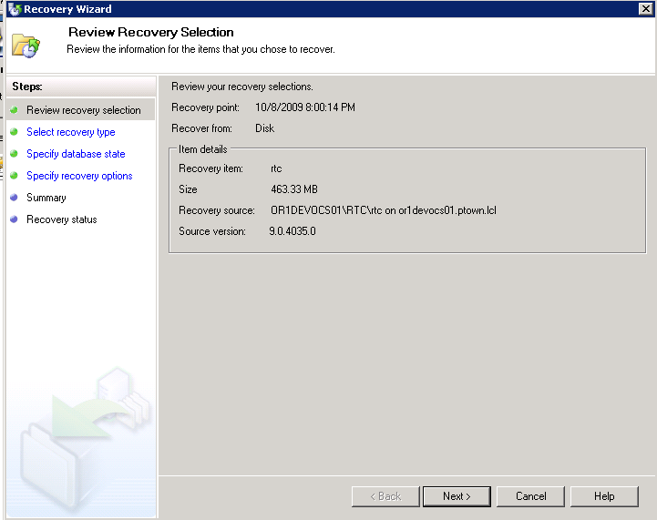Click green bullet beside Select recovery type
Viewport: 657px width, 520px height.
(x=14, y=132)
